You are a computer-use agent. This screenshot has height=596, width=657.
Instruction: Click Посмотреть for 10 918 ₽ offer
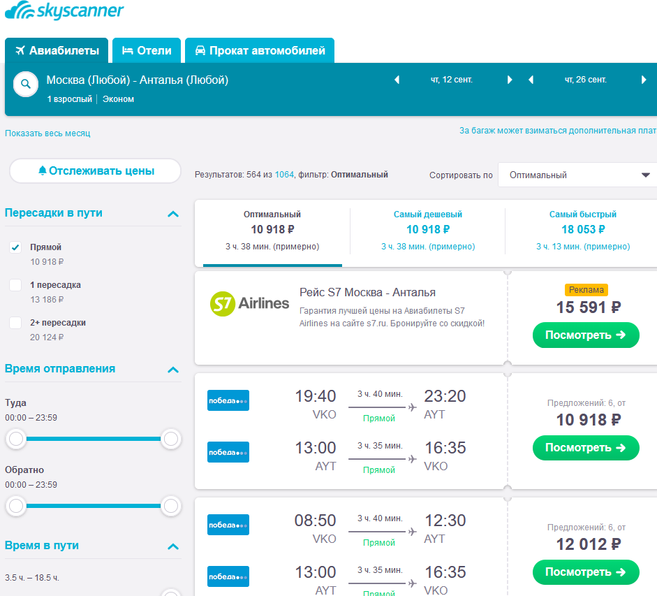coord(586,448)
